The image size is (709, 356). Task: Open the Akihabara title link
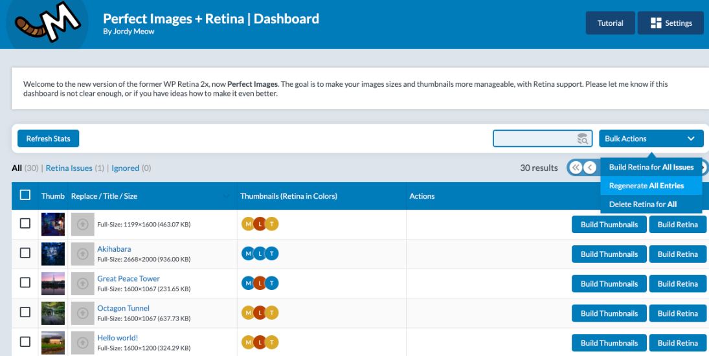pos(114,249)
